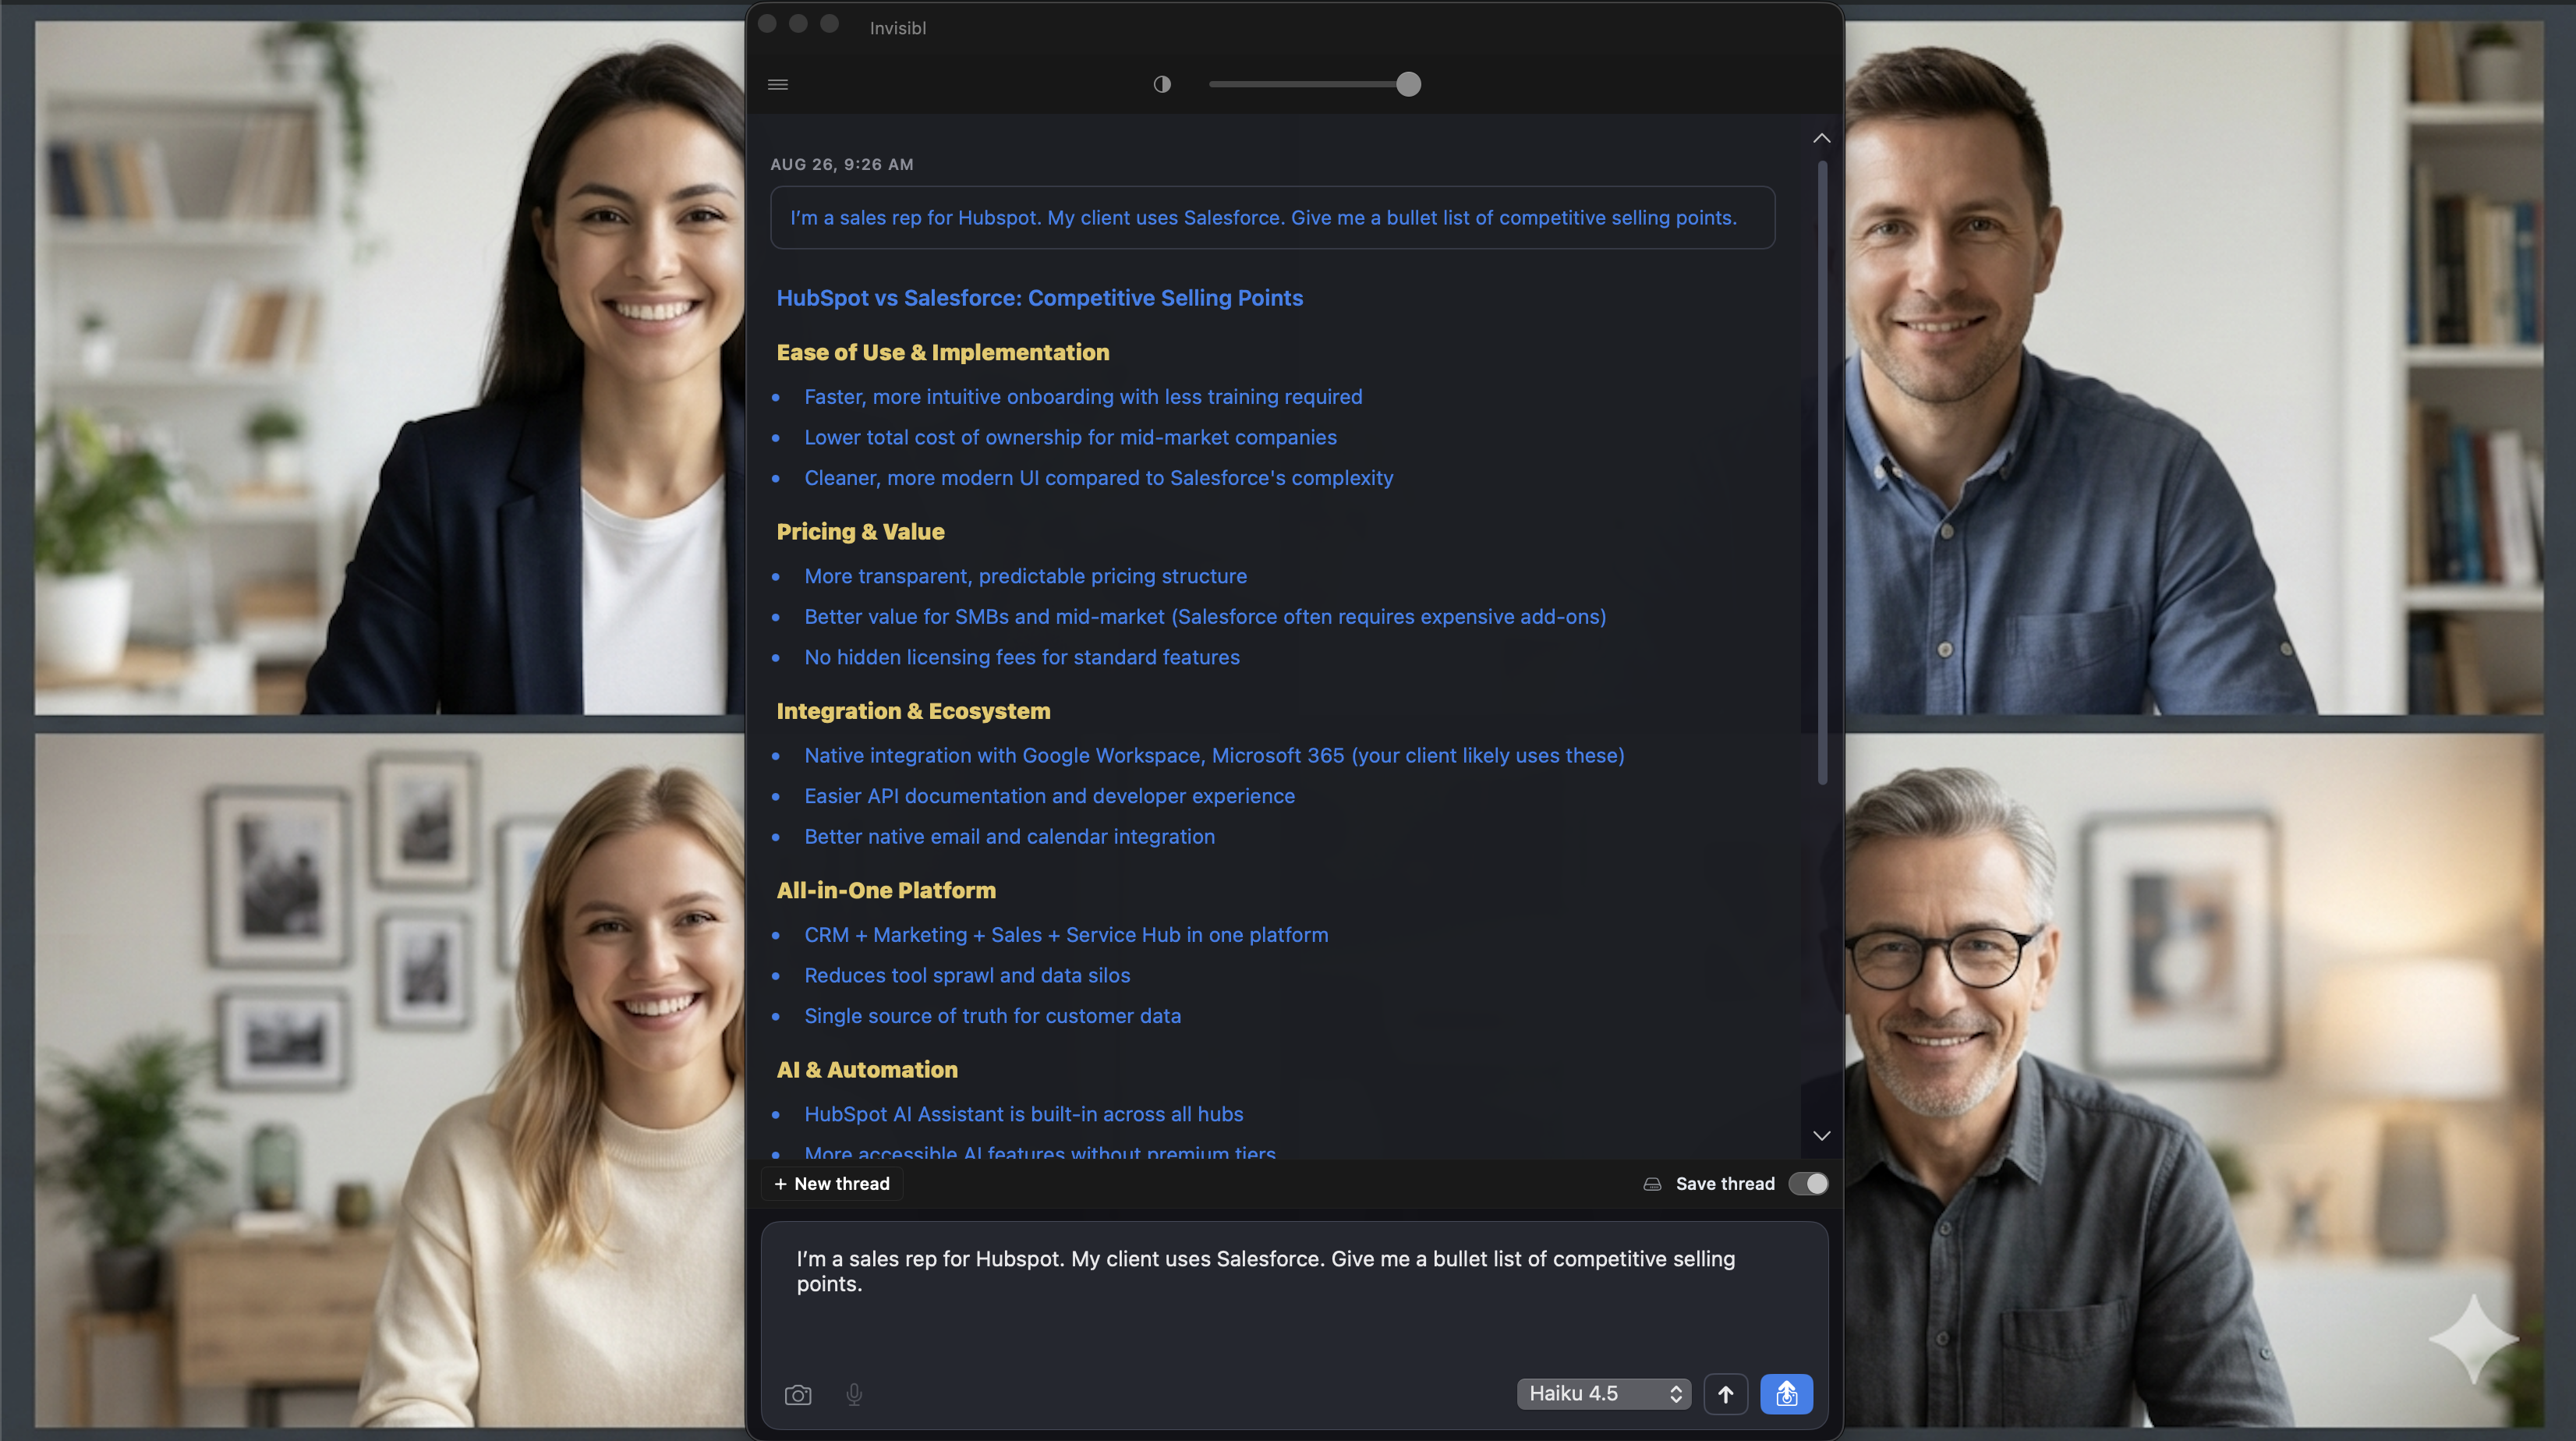Click bullet "Reduces tool sprawl and data silos"
The width and height of the screenshot is (2576, 1441).
click(967, 976)
